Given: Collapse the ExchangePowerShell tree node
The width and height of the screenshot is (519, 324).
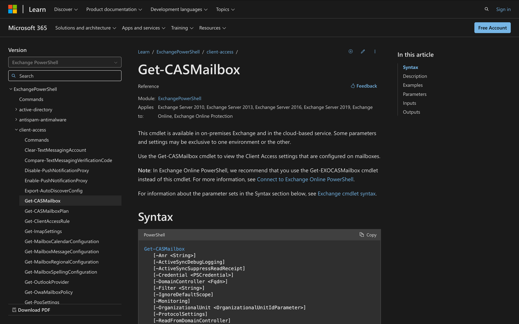Looking at the screenshot, I should pyautogui.click(x=11, y=89).
